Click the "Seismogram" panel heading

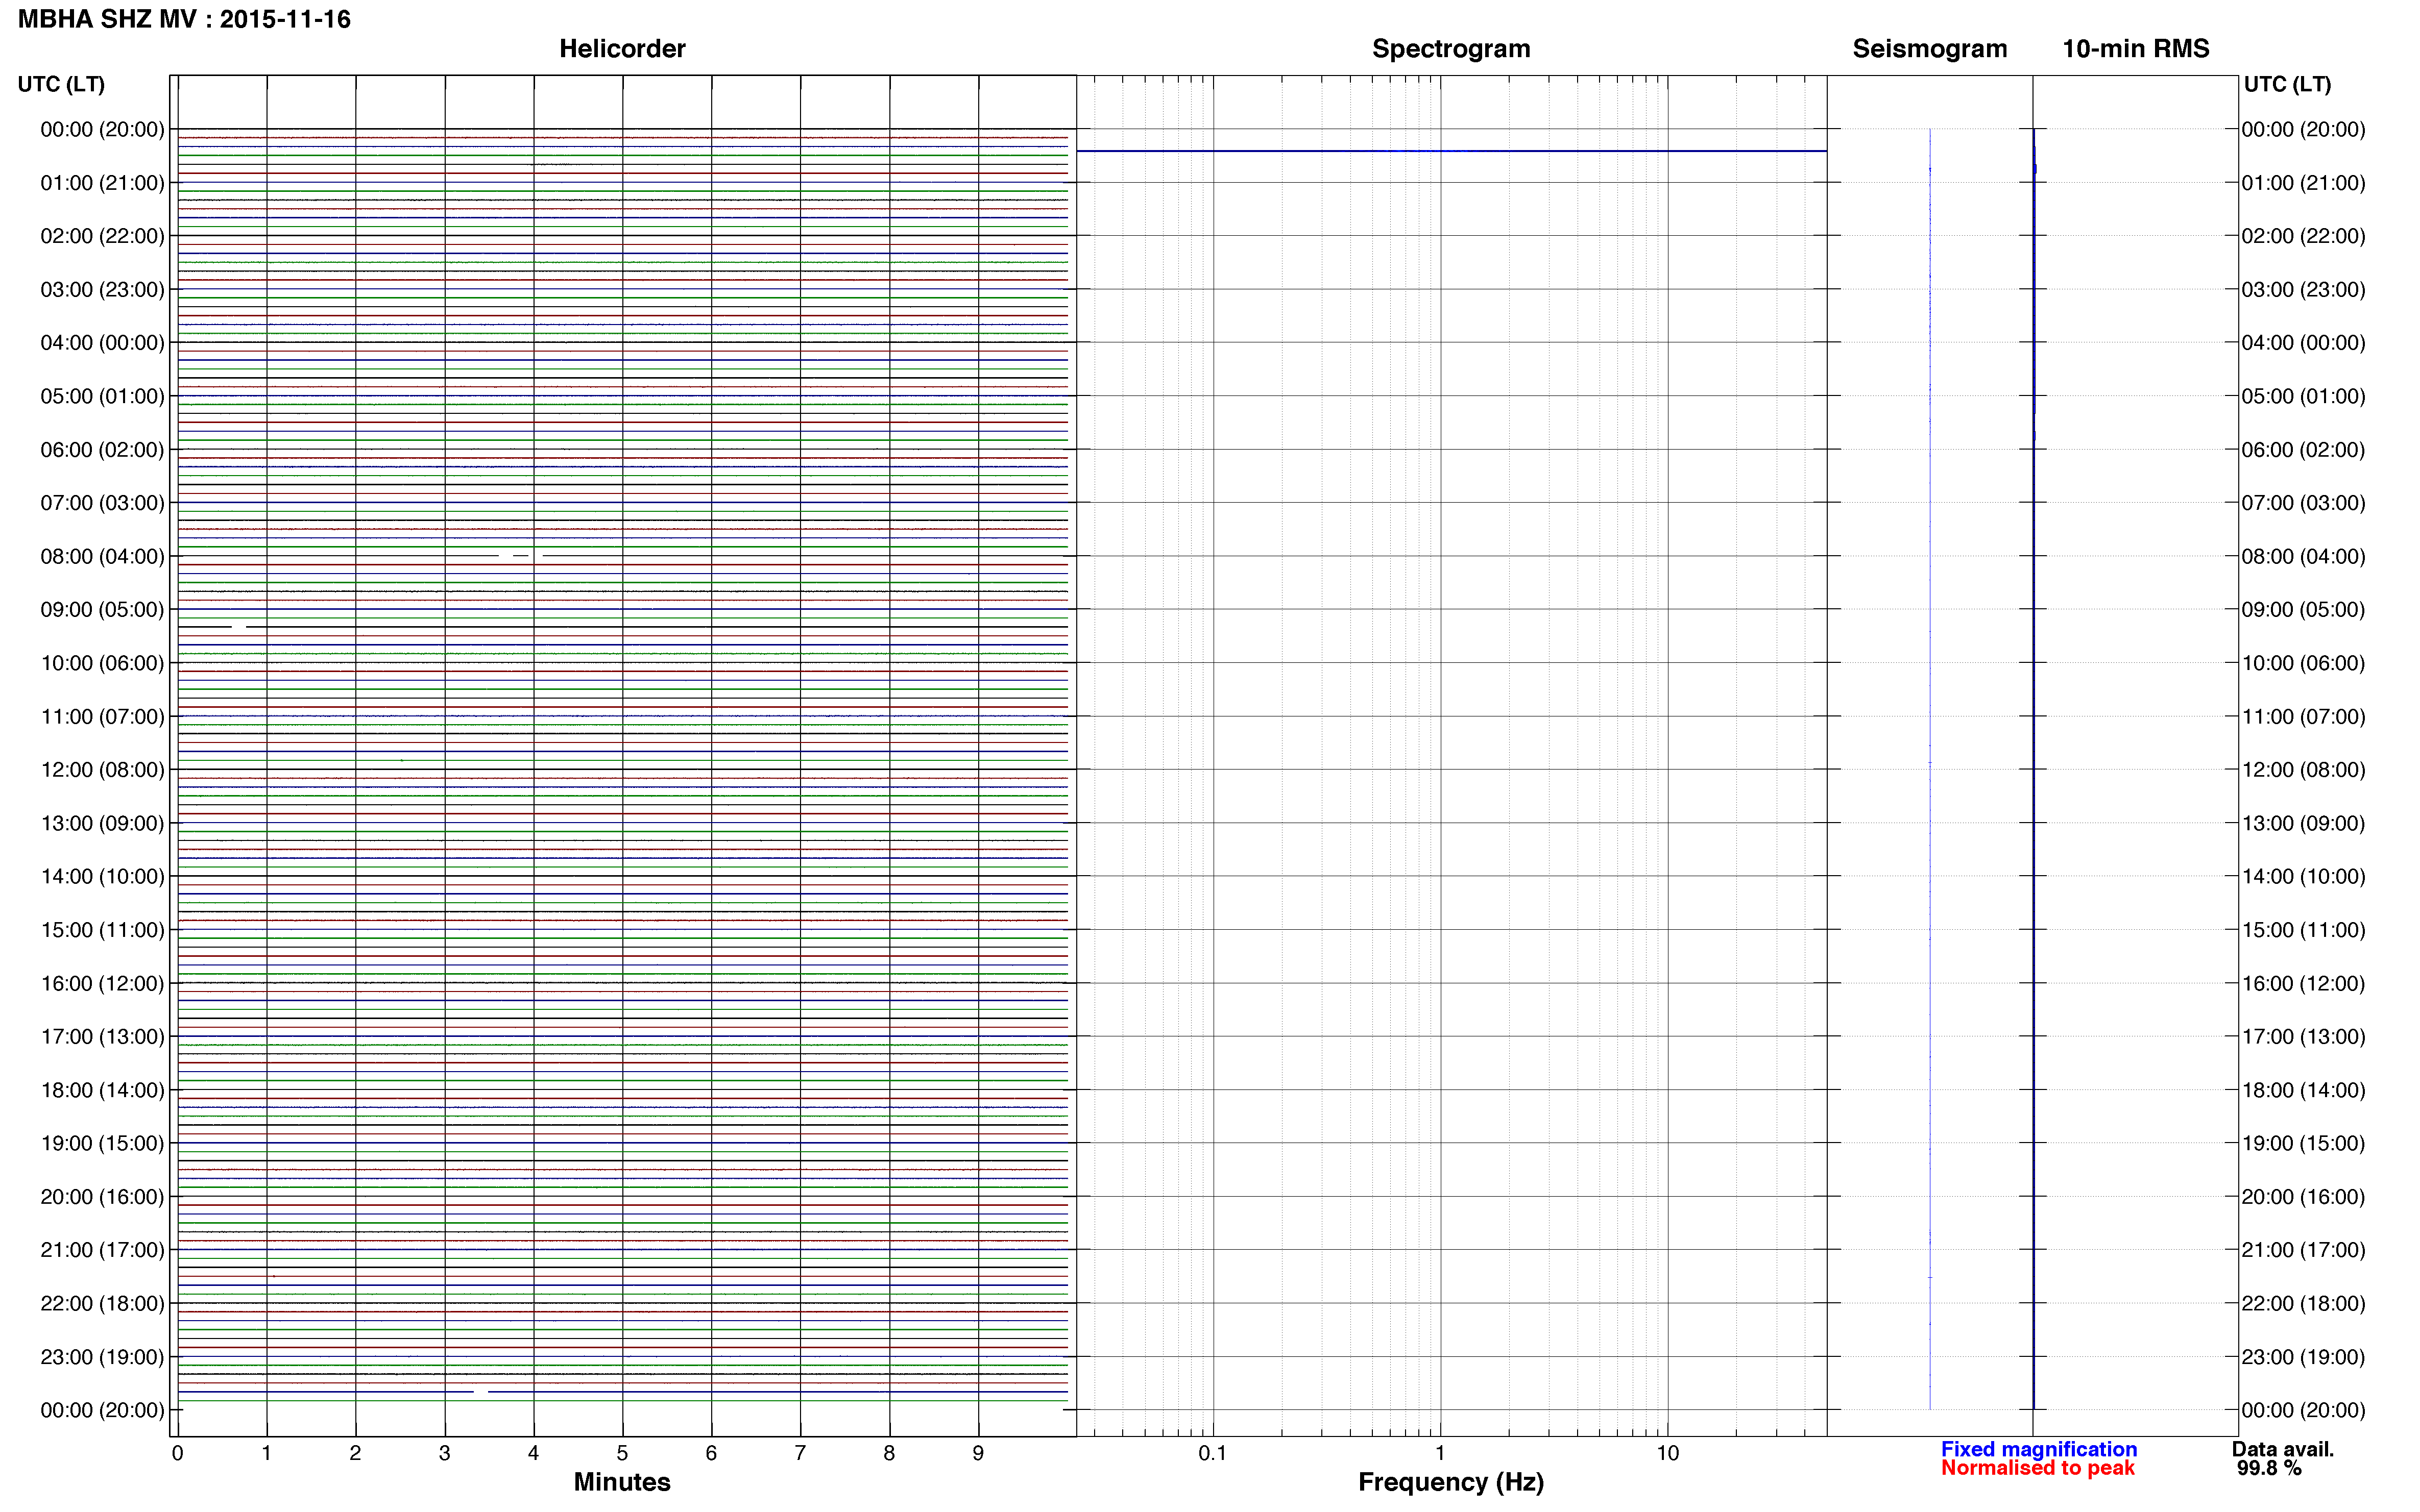[x=1930, y=48]
